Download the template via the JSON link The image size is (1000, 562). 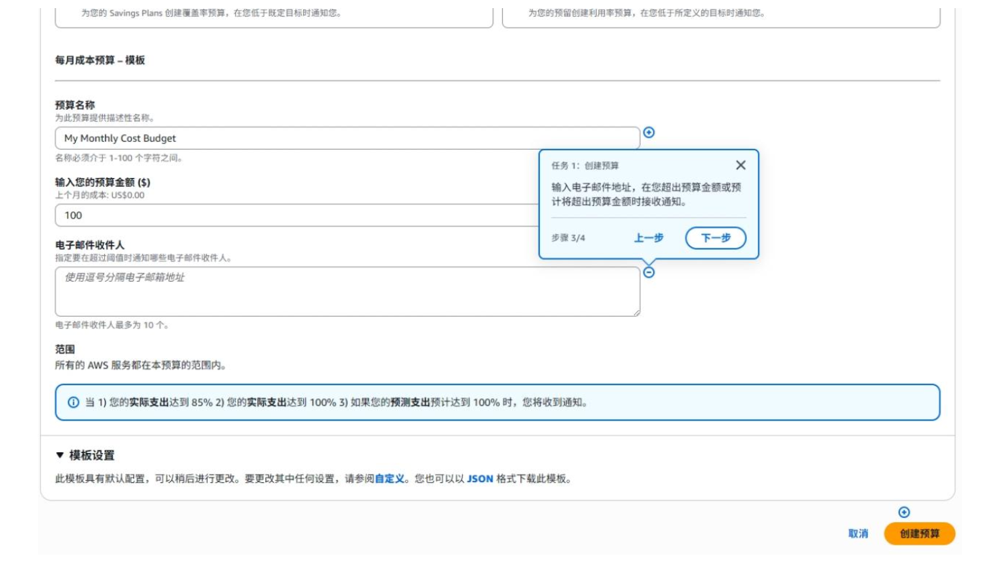click(x=480, y=479)
